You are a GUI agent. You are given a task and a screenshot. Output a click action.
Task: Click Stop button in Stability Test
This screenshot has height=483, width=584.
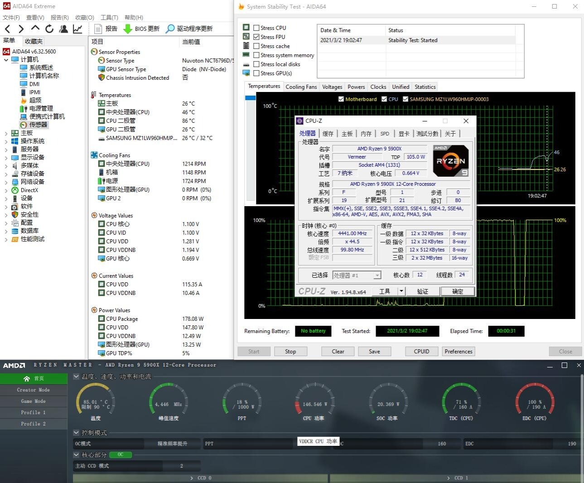point(290,351)
